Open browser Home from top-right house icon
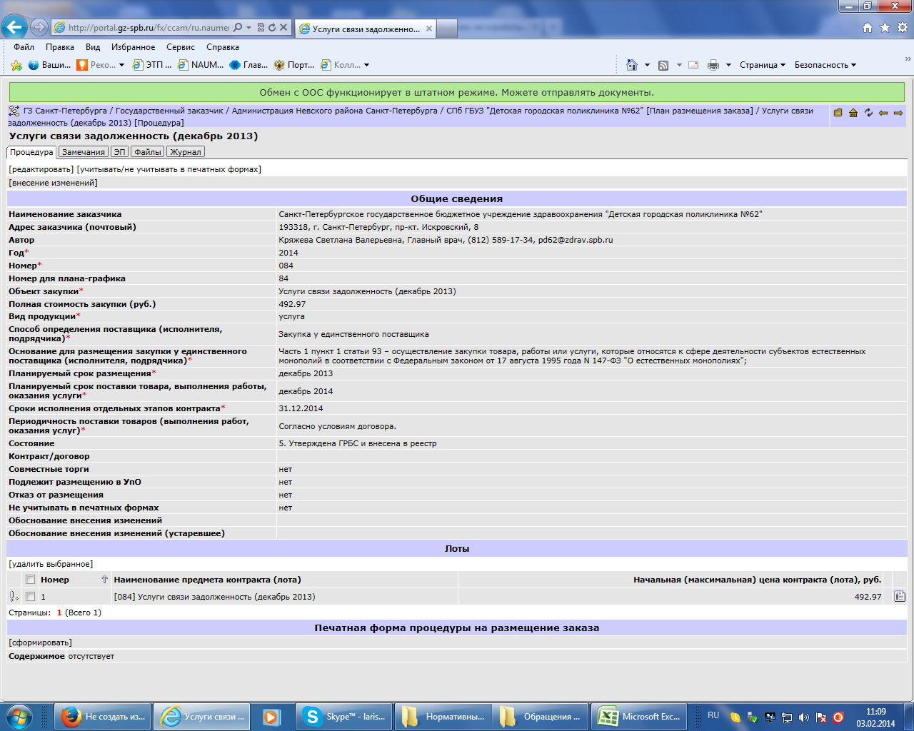914x731 pixels. [868, 28]
